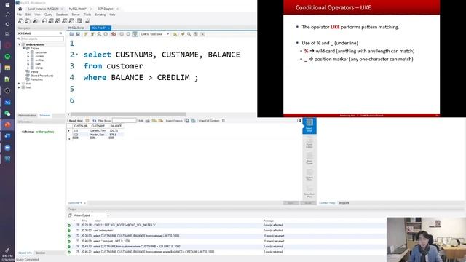
Task: Open the Scripting menu
Action: pyautogui.click(x=100, y=15)
